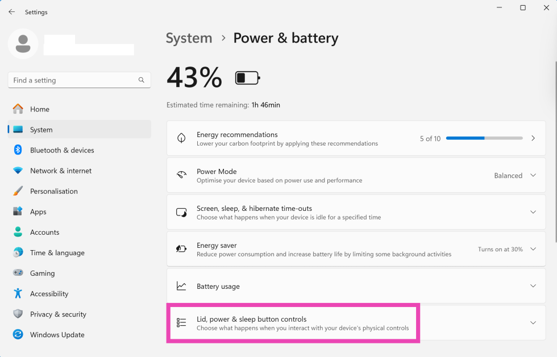This screenshot has width=557, height=357.
Task: Open Network & internet settings
Action: [60, 171]
